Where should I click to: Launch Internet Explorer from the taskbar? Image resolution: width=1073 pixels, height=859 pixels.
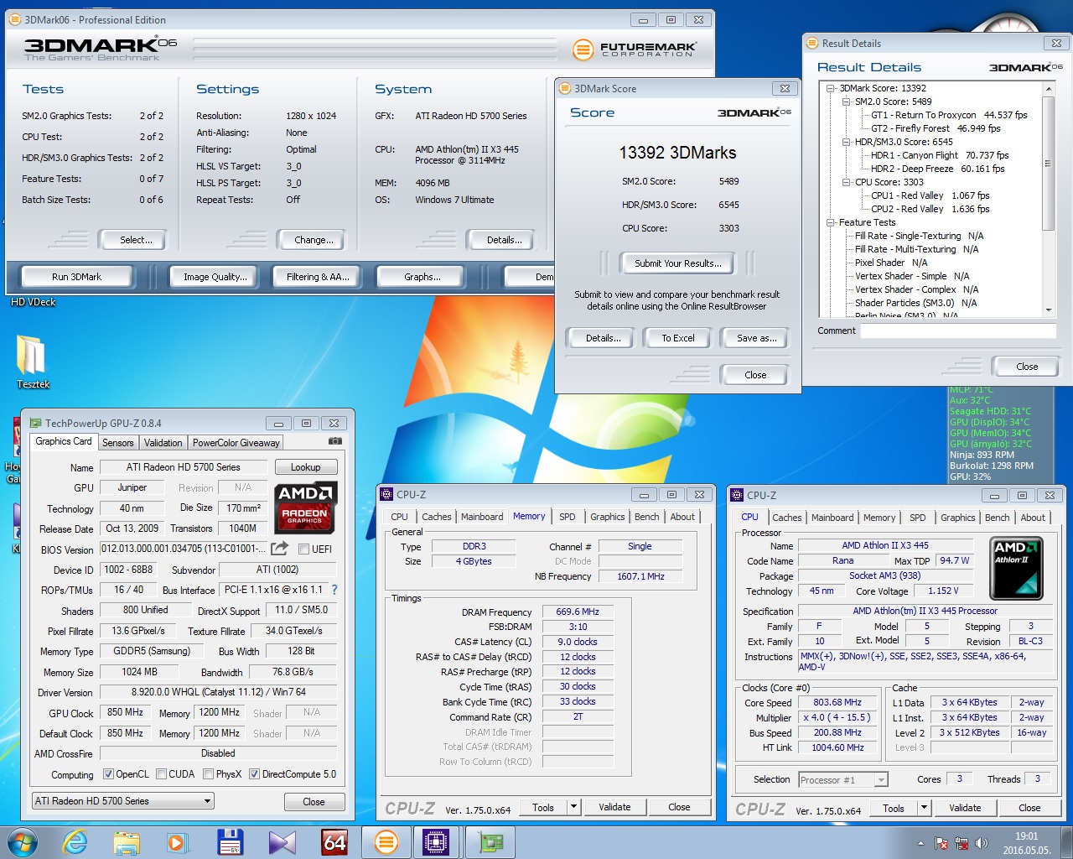pos(75,842)
